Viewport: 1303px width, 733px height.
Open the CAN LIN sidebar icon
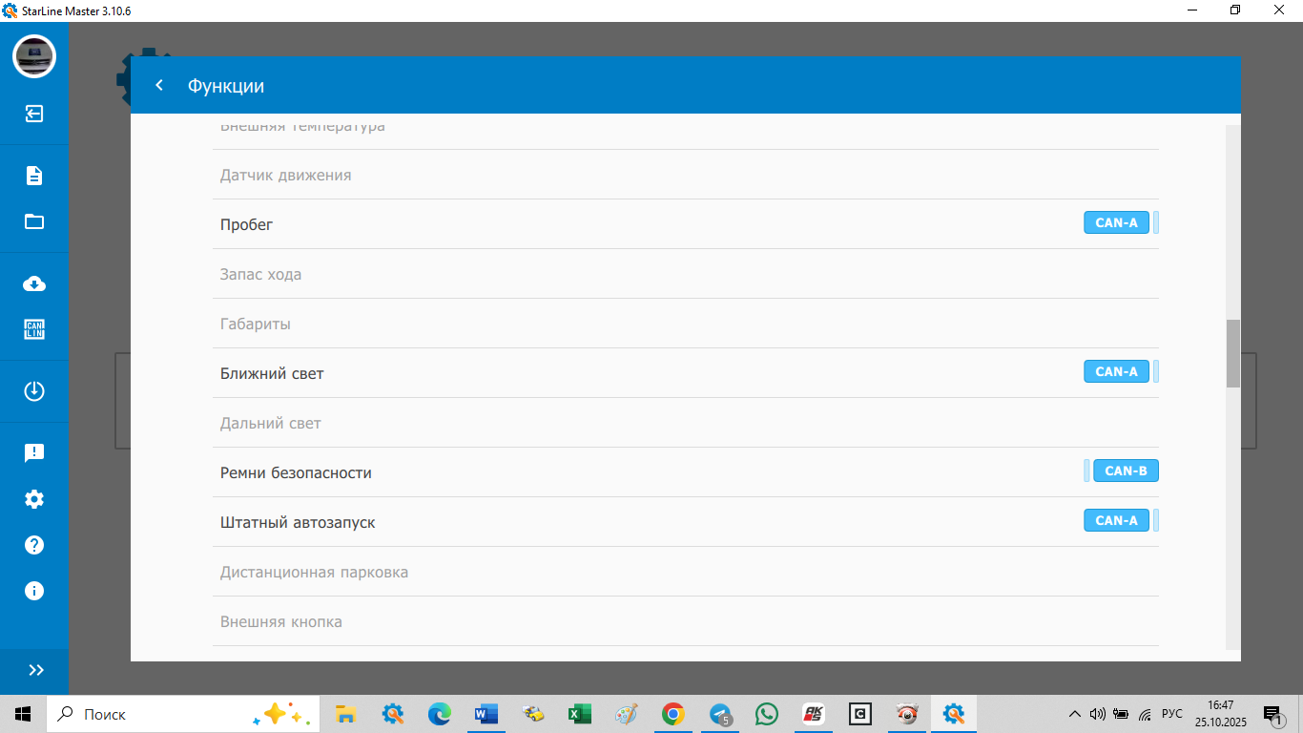tap(34, 329)
